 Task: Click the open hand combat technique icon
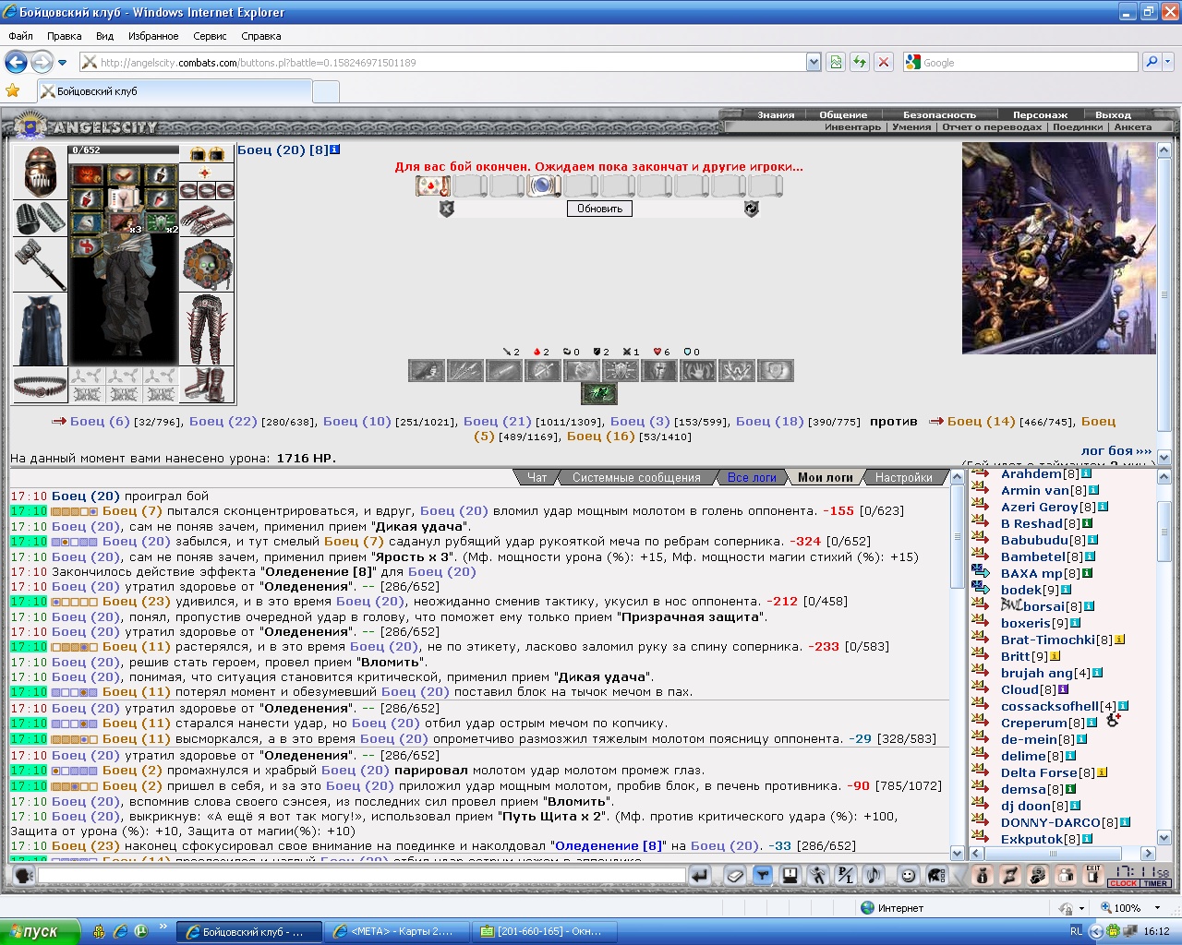click(x=697, y=371)
